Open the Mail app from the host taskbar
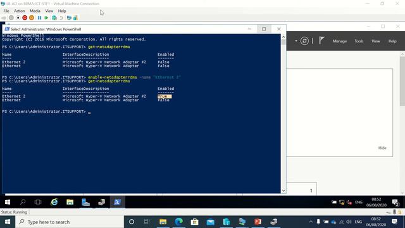 click(x=211, y=222)
